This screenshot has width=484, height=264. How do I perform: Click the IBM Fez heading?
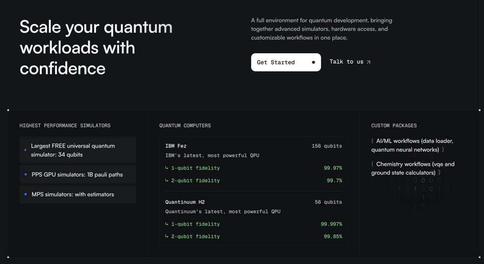(x=176, y=146)
